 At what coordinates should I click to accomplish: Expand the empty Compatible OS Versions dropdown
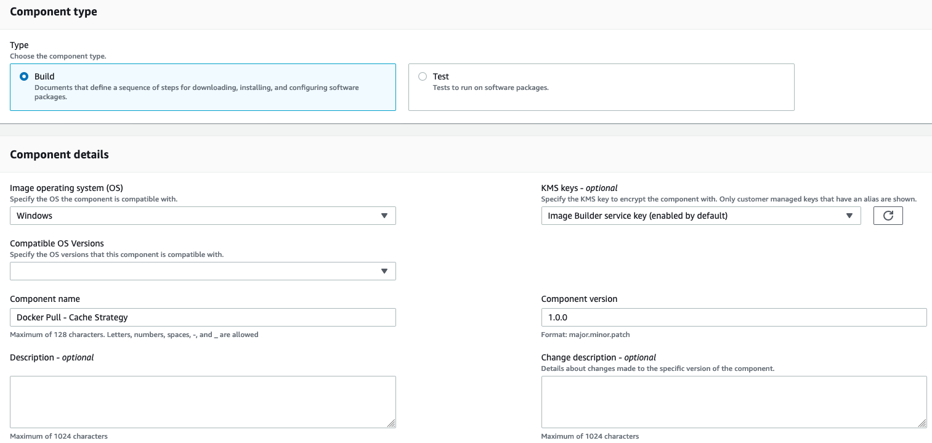[x=197, y=271]
